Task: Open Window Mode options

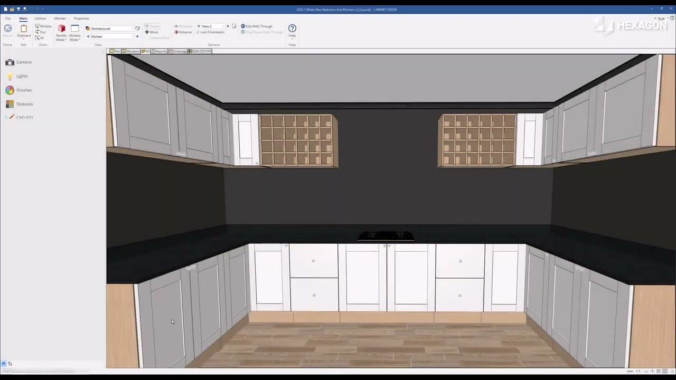Action: 75,33
